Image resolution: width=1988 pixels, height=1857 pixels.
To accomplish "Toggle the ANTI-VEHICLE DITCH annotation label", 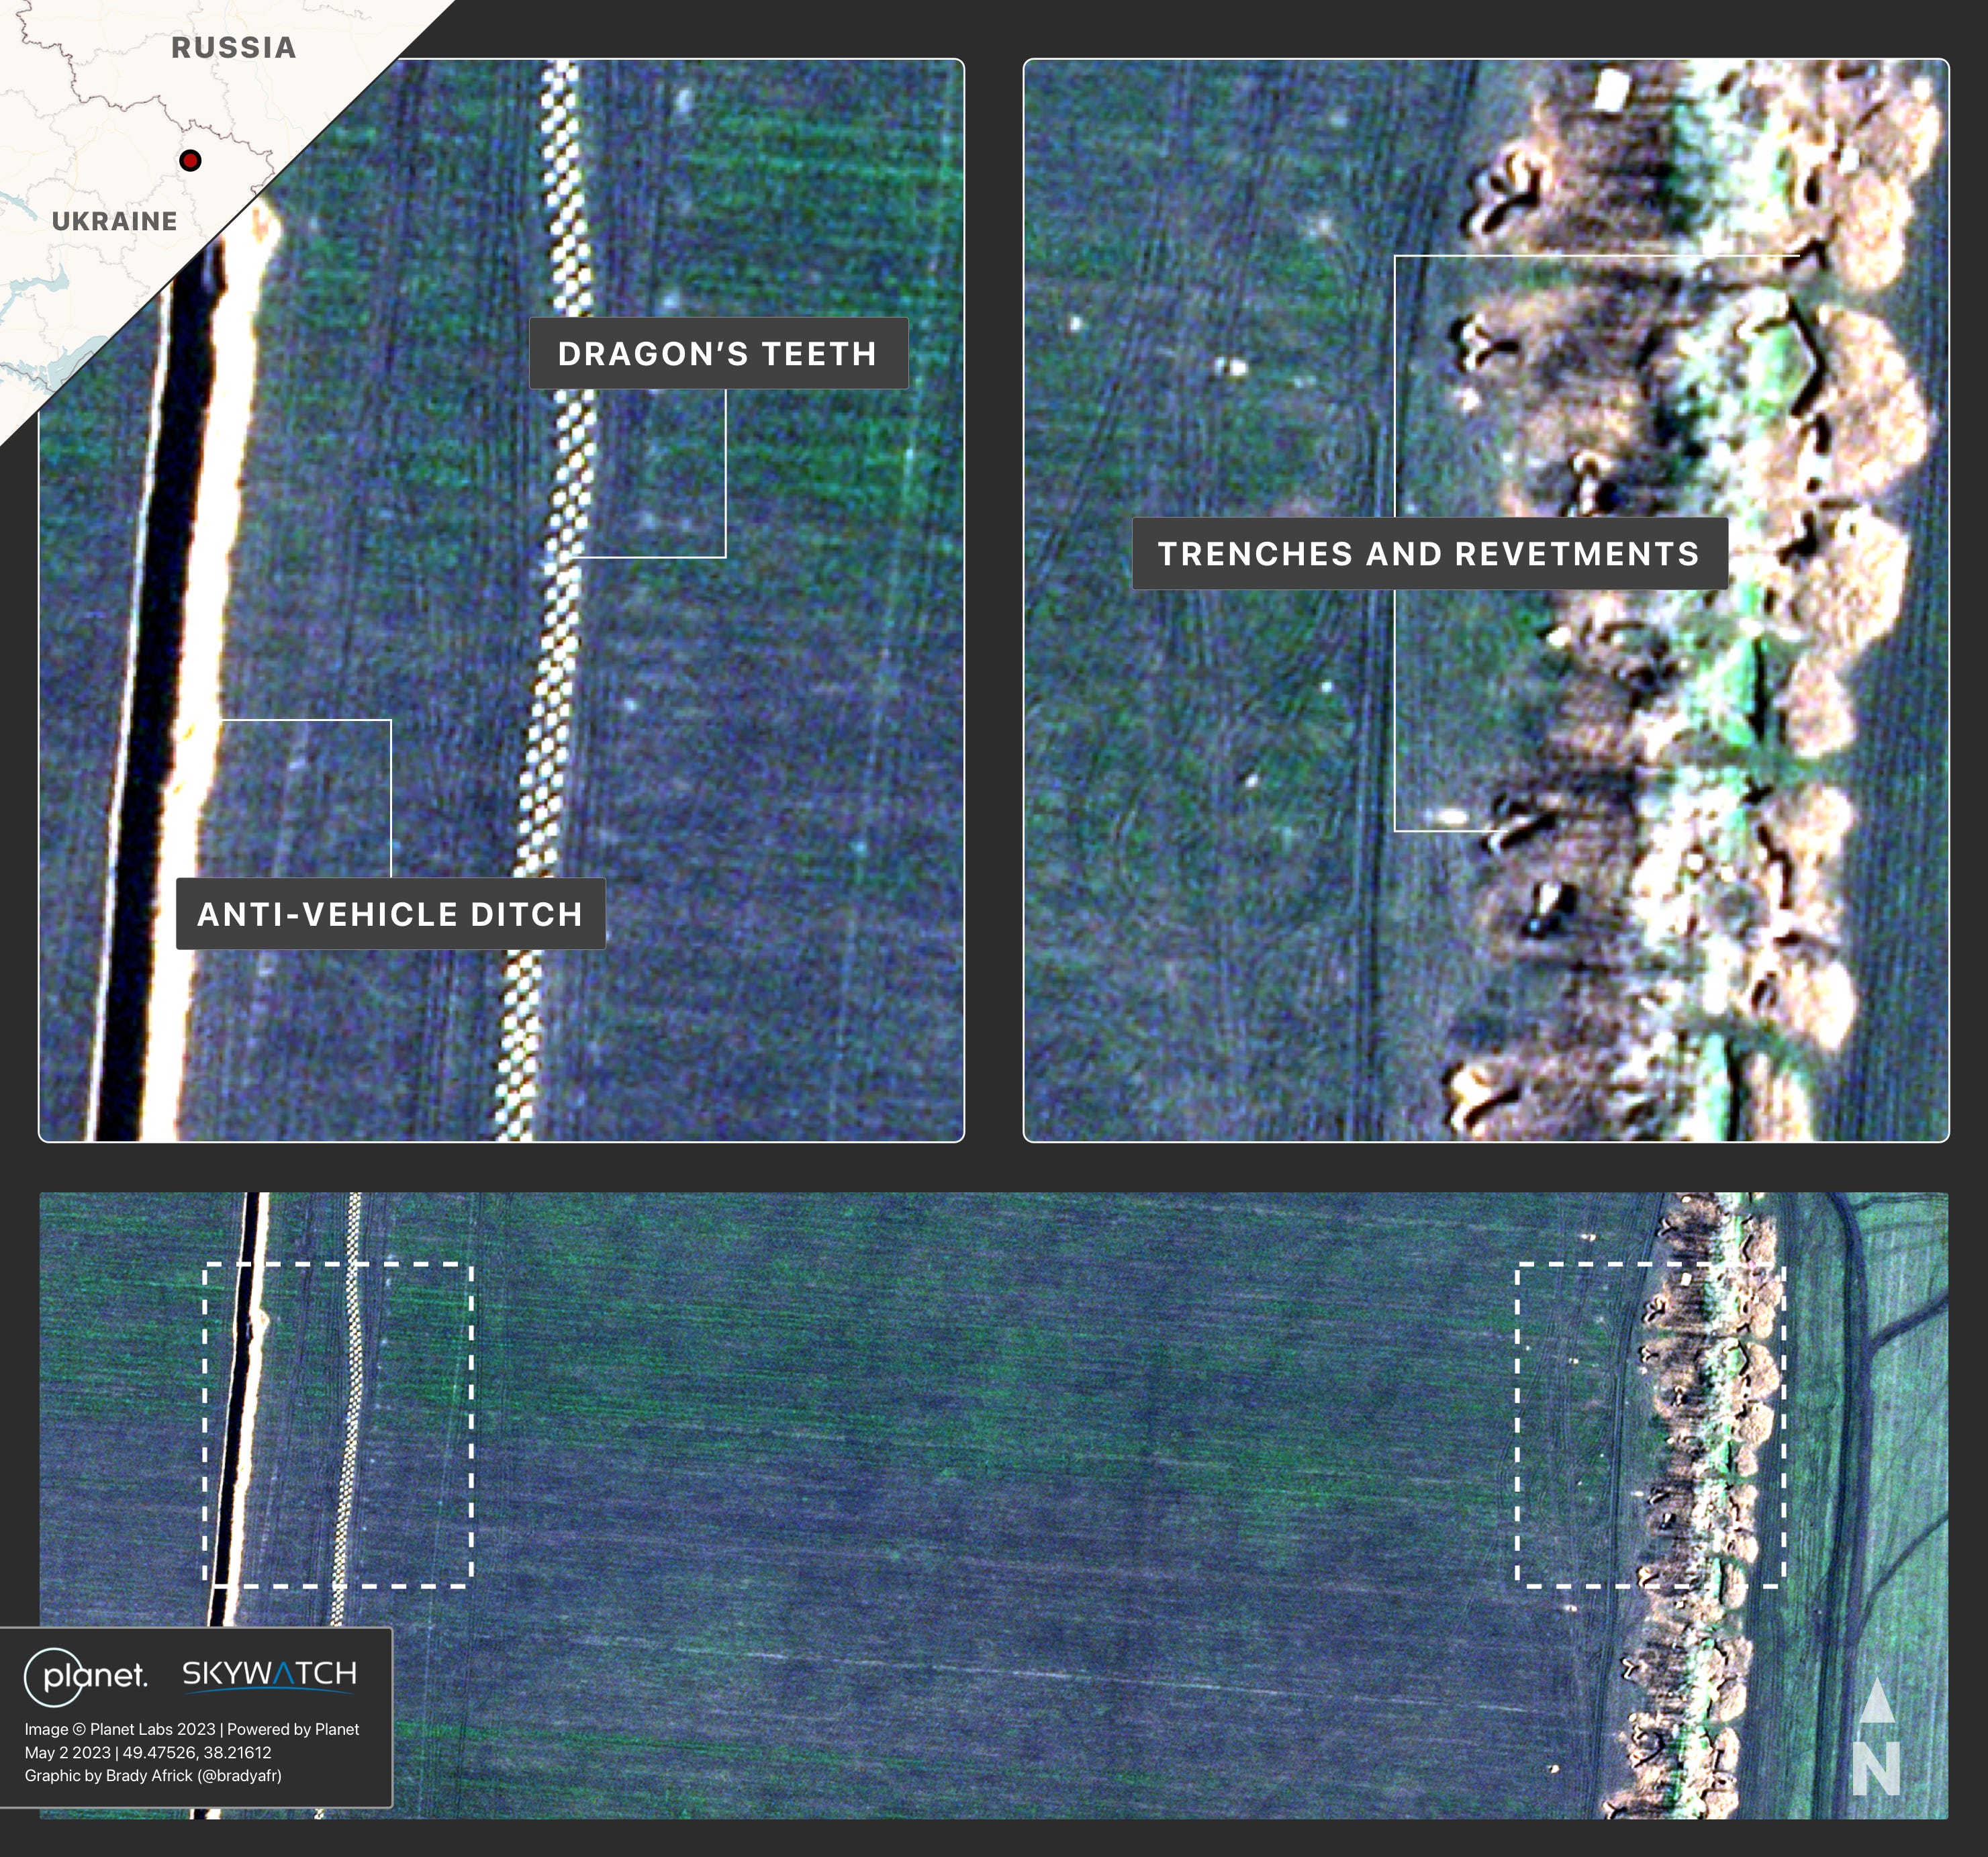I will pyautogui.click(x=391, y=913).
